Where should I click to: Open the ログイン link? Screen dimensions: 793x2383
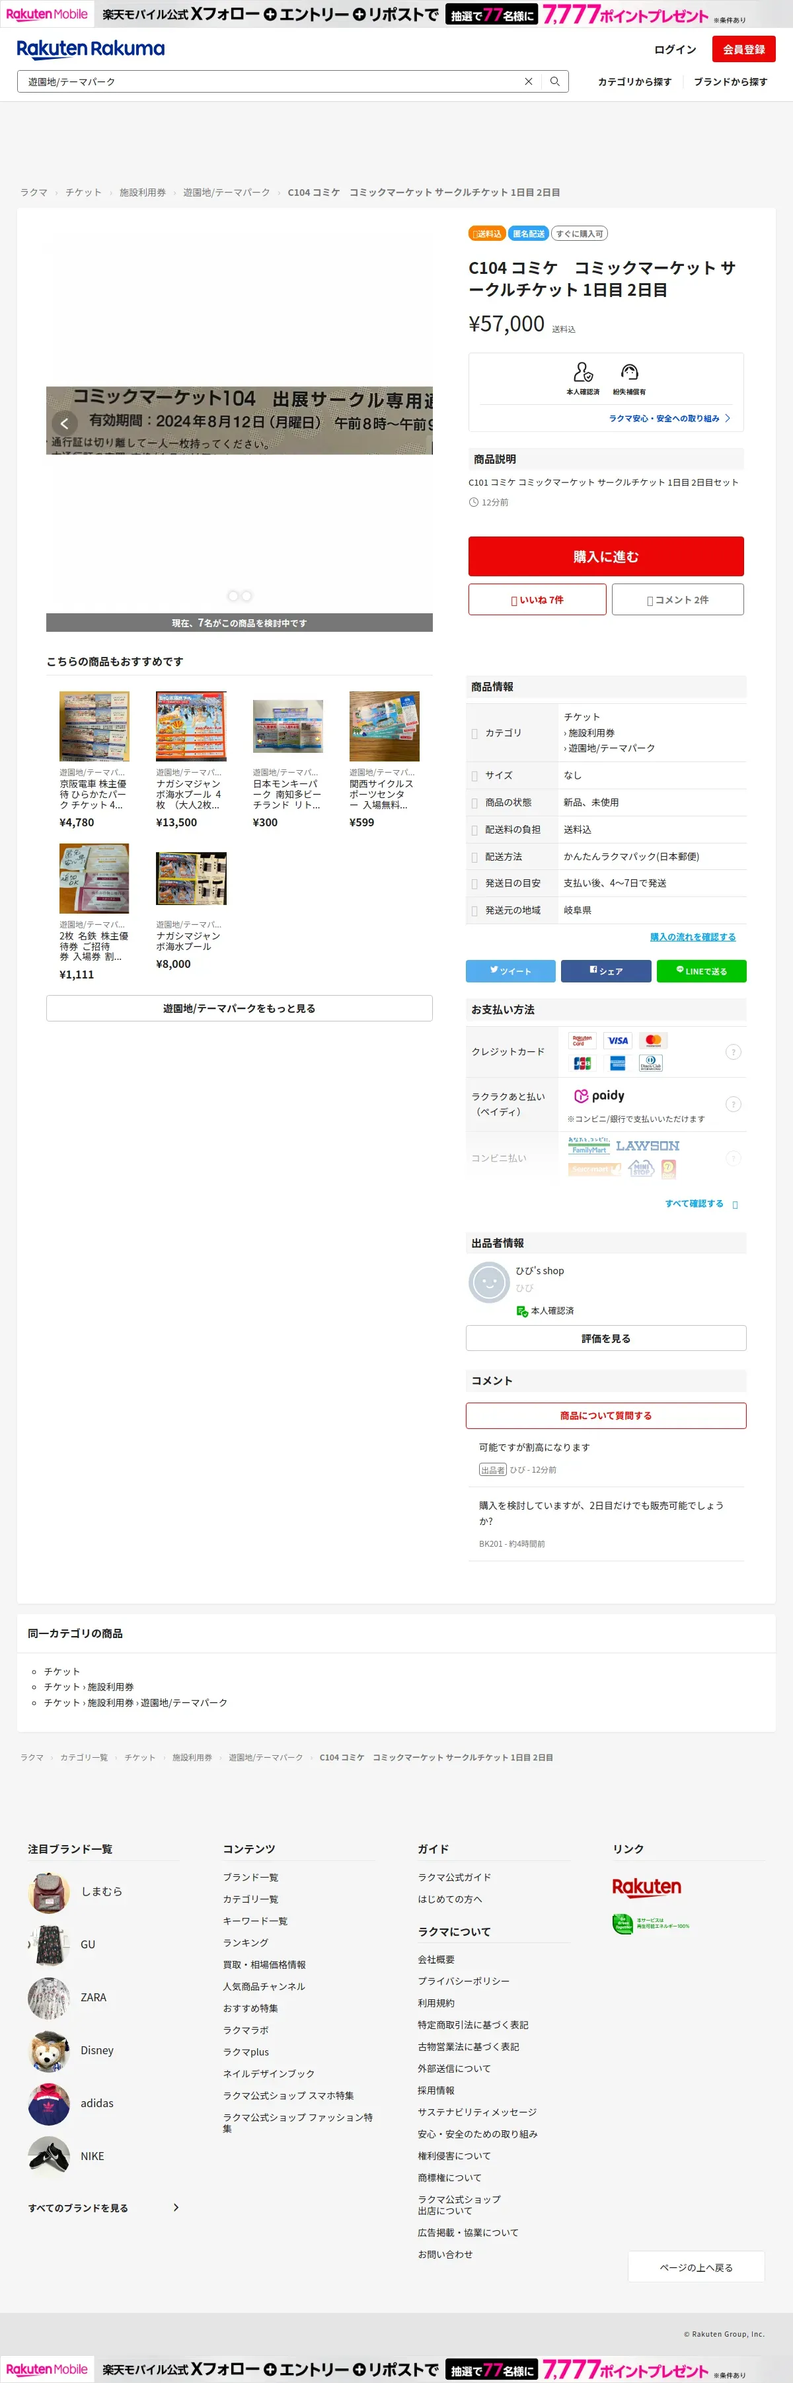675,50
